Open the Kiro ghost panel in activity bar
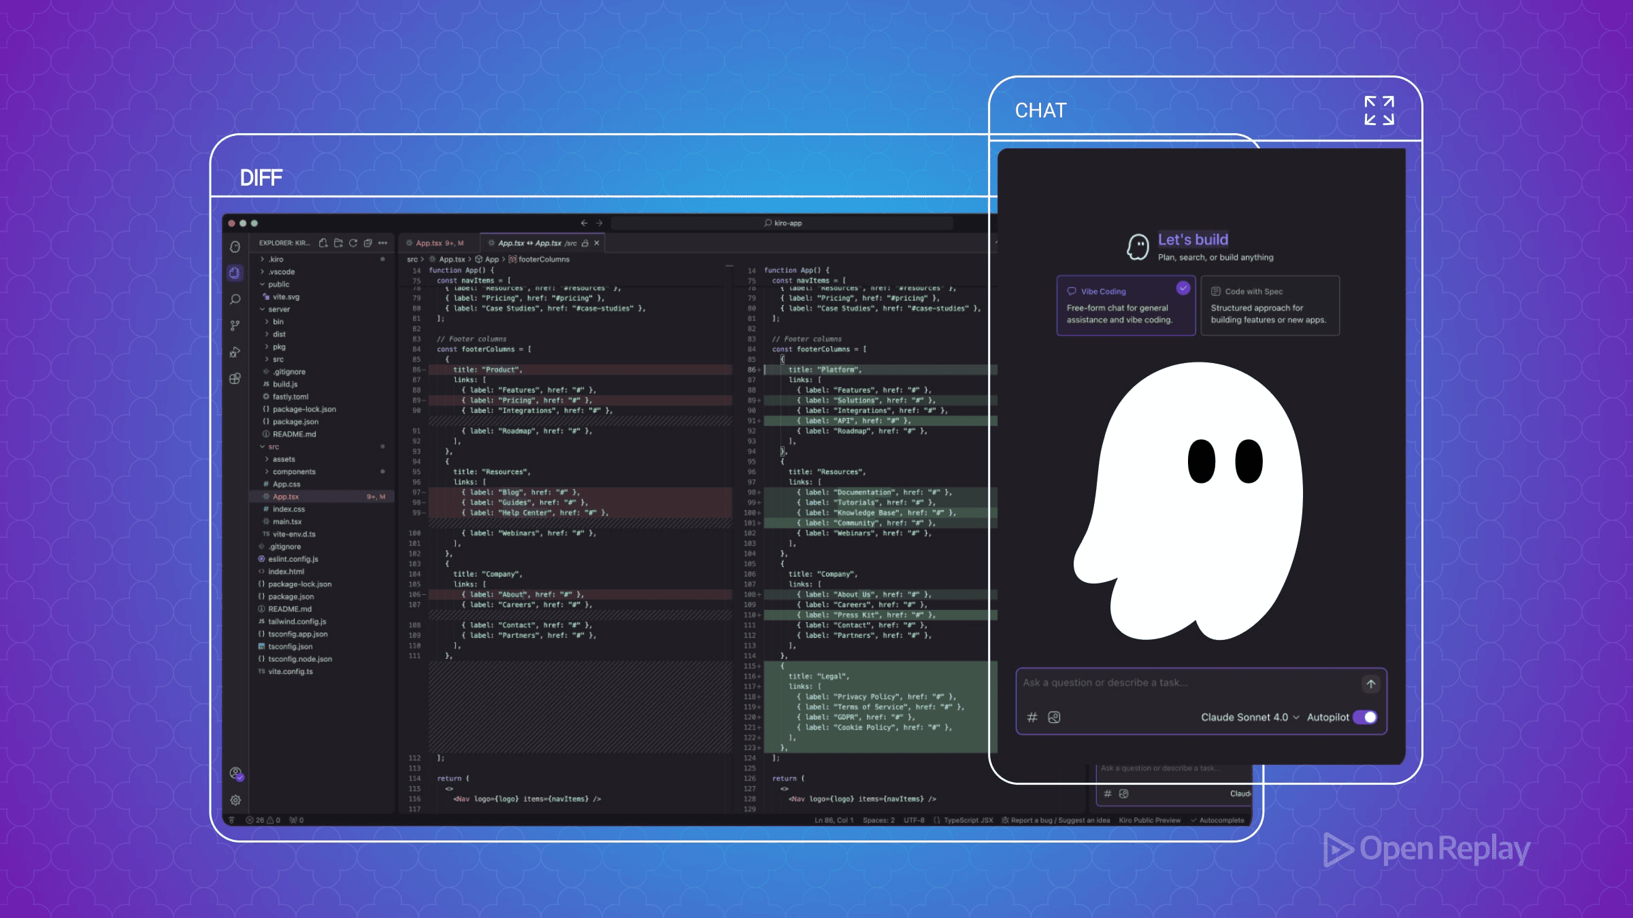1633x918 pixels. pyautogui.click(x=235, y=247)
